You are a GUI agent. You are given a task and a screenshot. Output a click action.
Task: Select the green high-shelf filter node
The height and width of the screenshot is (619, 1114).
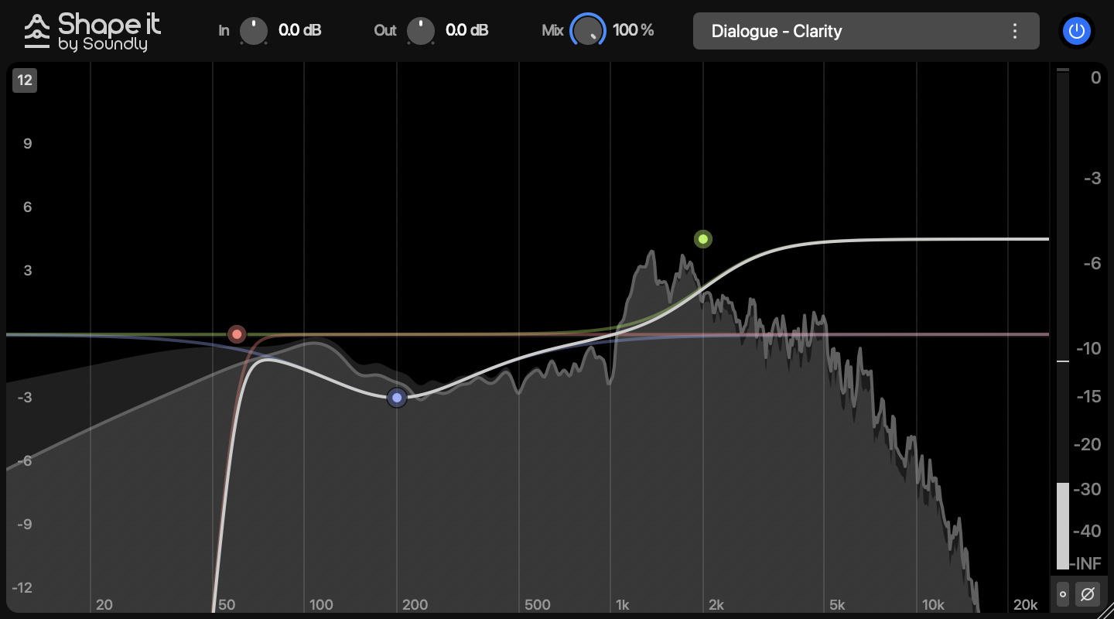(703, 239)
